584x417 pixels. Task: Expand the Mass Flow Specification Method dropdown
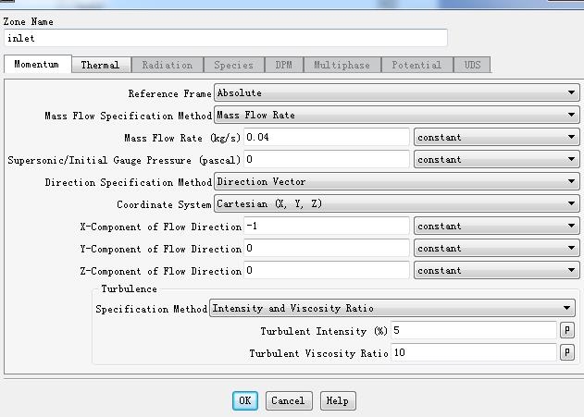[395, 115]
